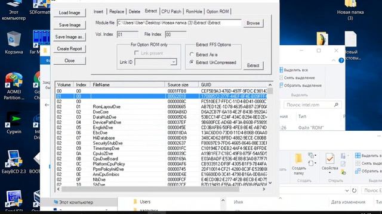The image size is (382, 214).
Task: Click the Browse button
Action: pyautogui.click(x=253, y=23)
